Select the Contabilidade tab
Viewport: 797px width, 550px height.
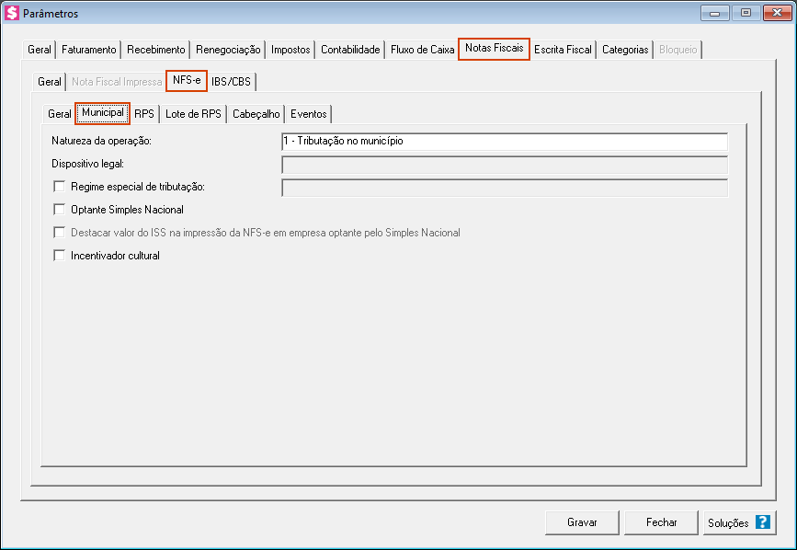coord(350,50)
